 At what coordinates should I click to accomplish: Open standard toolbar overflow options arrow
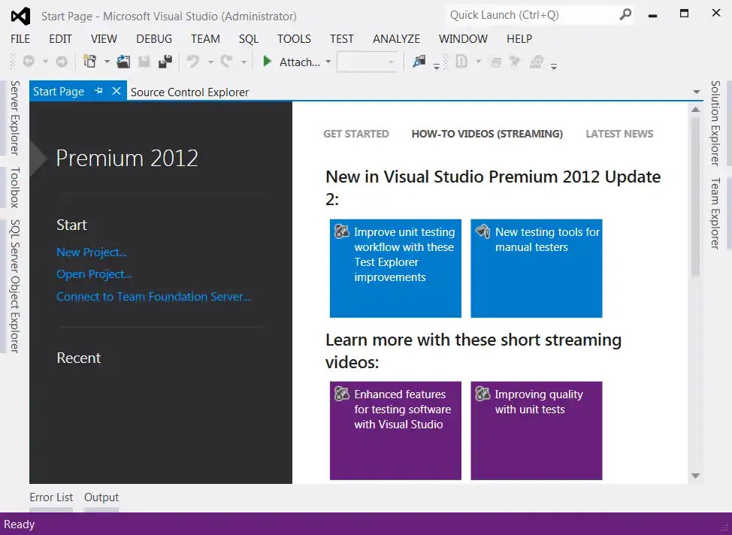click(437, 66)
